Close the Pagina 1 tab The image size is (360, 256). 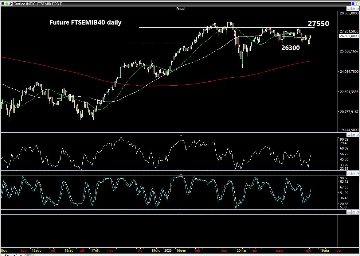click(21, 255)
